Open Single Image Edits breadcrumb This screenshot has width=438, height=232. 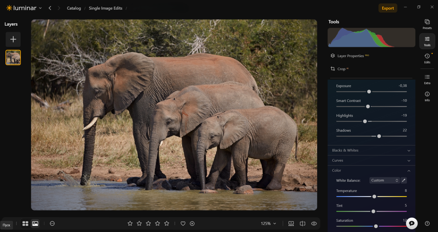[105, 8]
